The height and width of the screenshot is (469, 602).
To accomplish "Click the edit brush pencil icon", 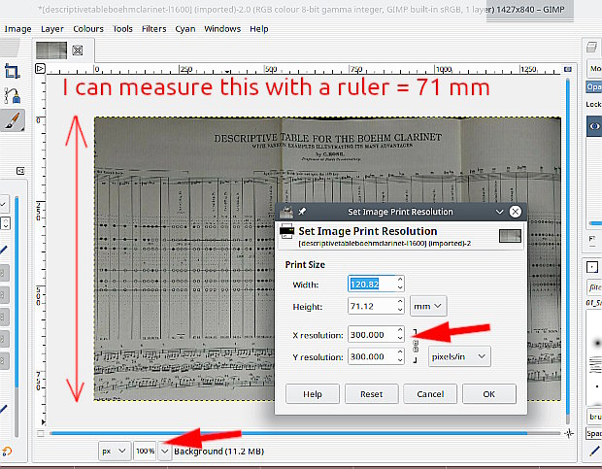I will (x=595, y=451).
